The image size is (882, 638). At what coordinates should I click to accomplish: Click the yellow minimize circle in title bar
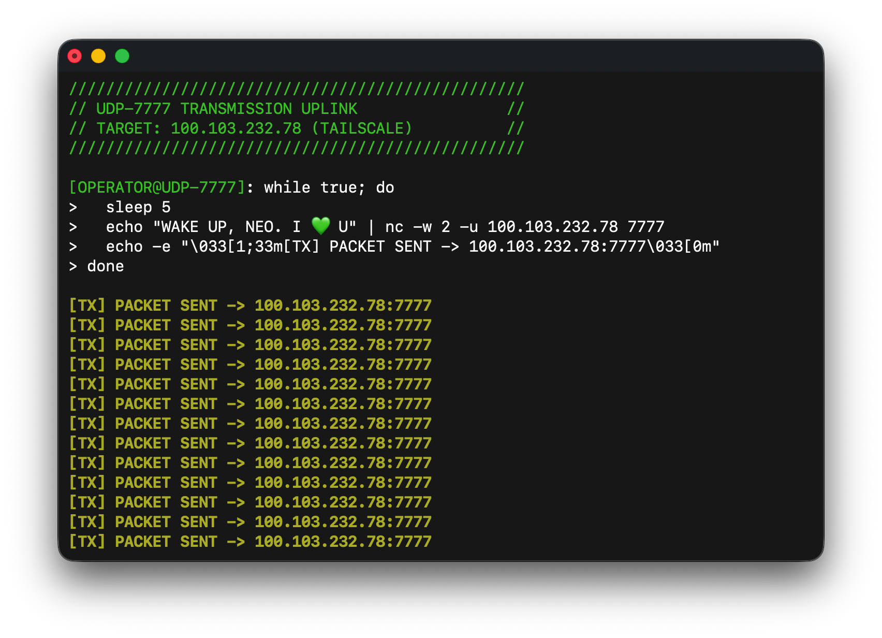coord(98,56)
